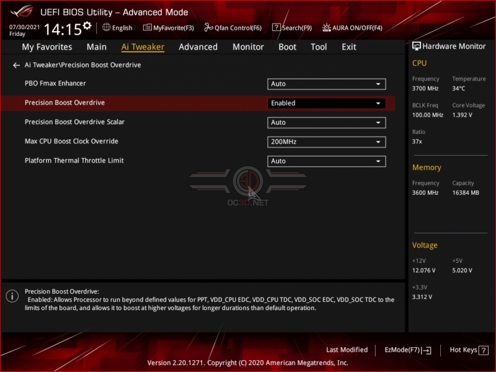Click the Ratio 37x value
This screenshot has width=496, height=372.
tap(417, 141)
